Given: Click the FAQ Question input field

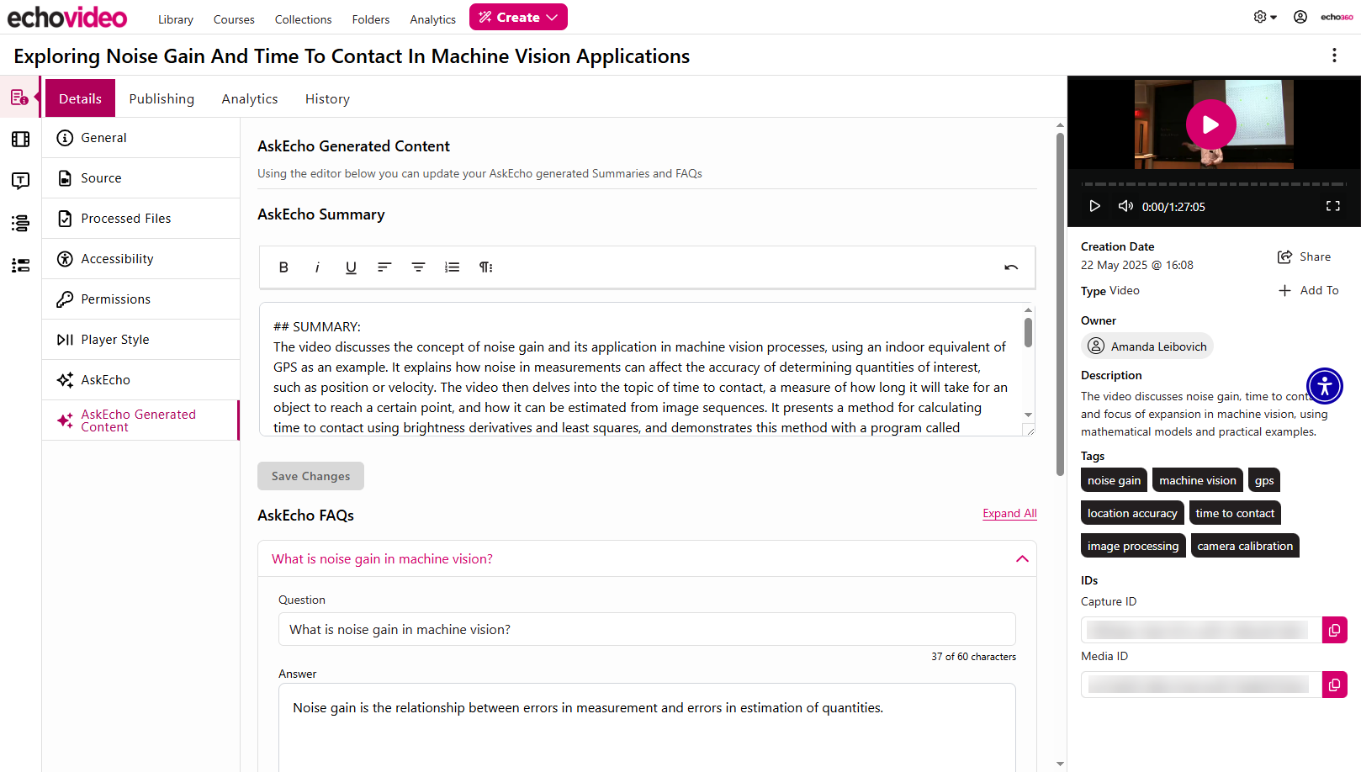Looking at the screenshot, I should coord(647,629).
